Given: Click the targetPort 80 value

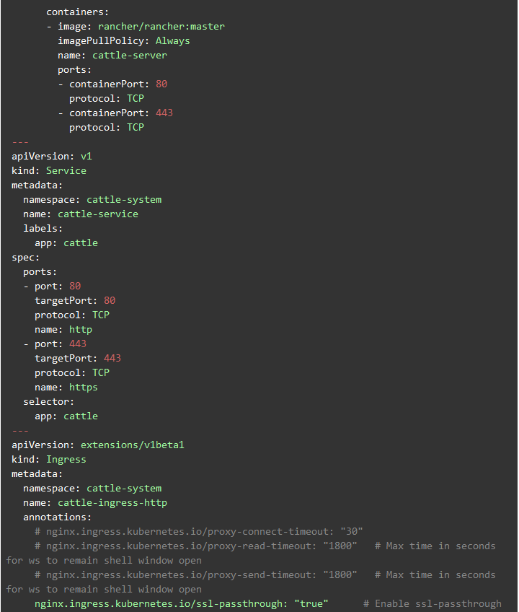Looking at the screenshot, I should tap(110, 300).
